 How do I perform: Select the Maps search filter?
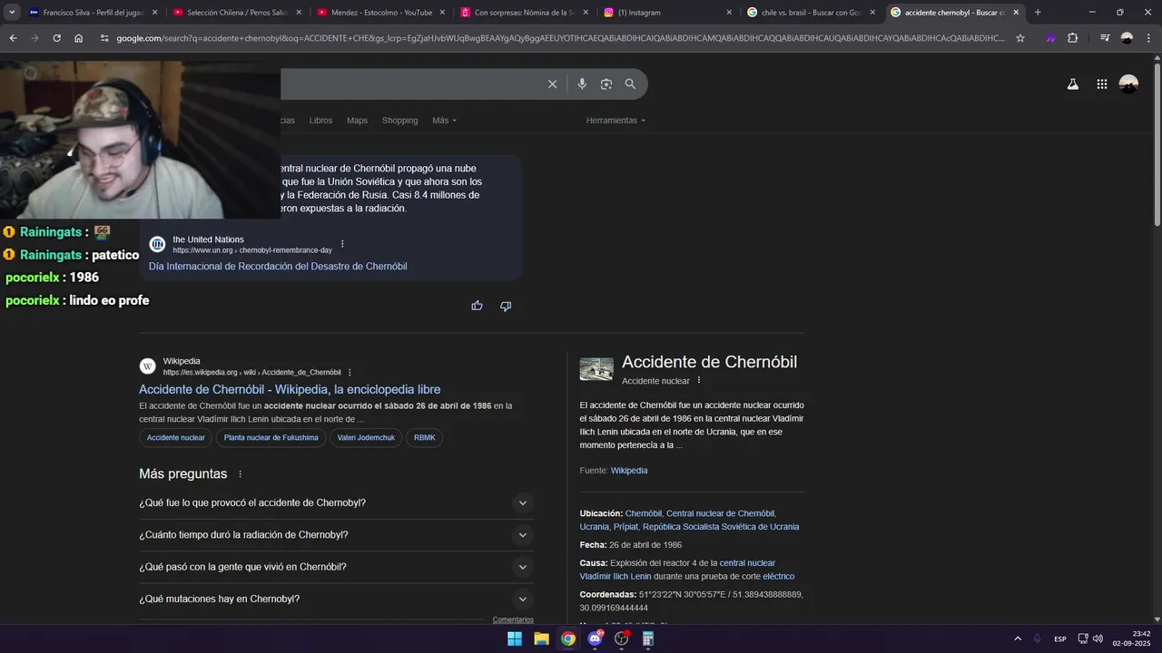(x=357, y=121)
